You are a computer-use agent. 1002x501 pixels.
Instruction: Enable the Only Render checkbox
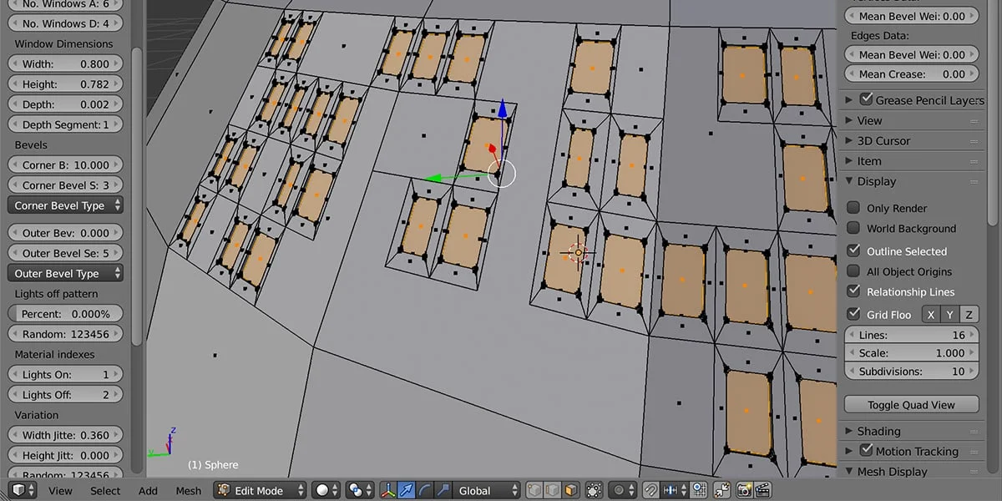tap(853, 208)
